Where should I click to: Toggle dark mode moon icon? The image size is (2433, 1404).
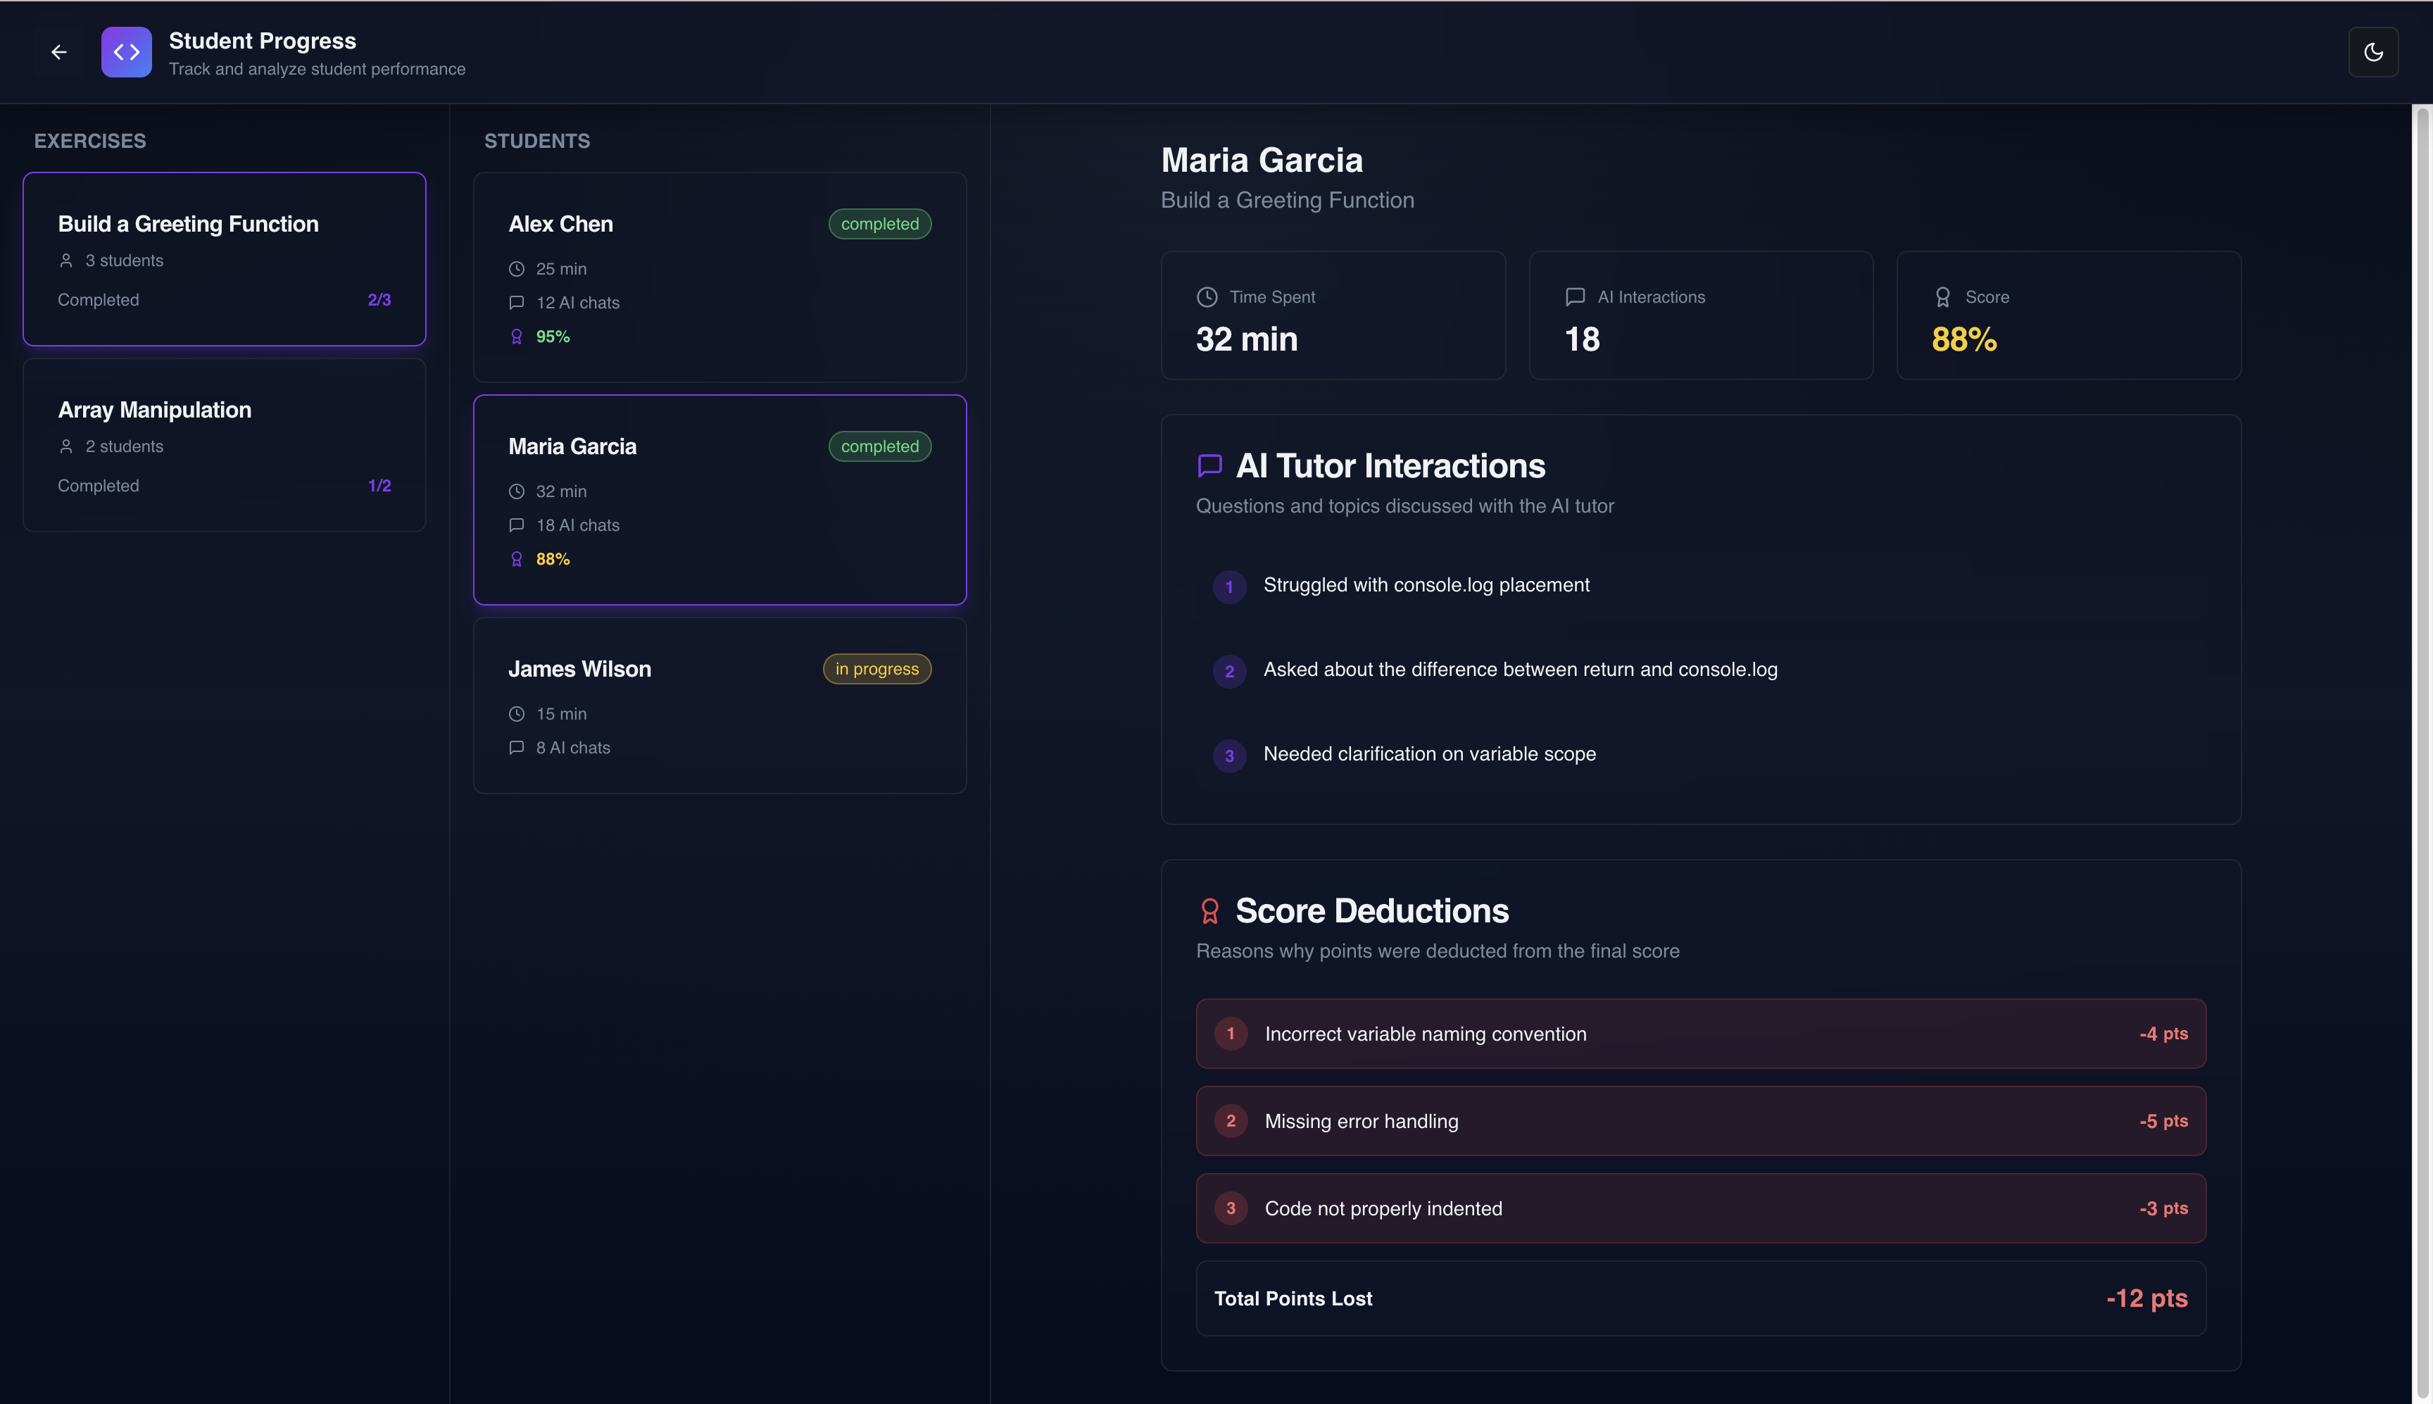pyautogui.click(x=2373, y=52)
